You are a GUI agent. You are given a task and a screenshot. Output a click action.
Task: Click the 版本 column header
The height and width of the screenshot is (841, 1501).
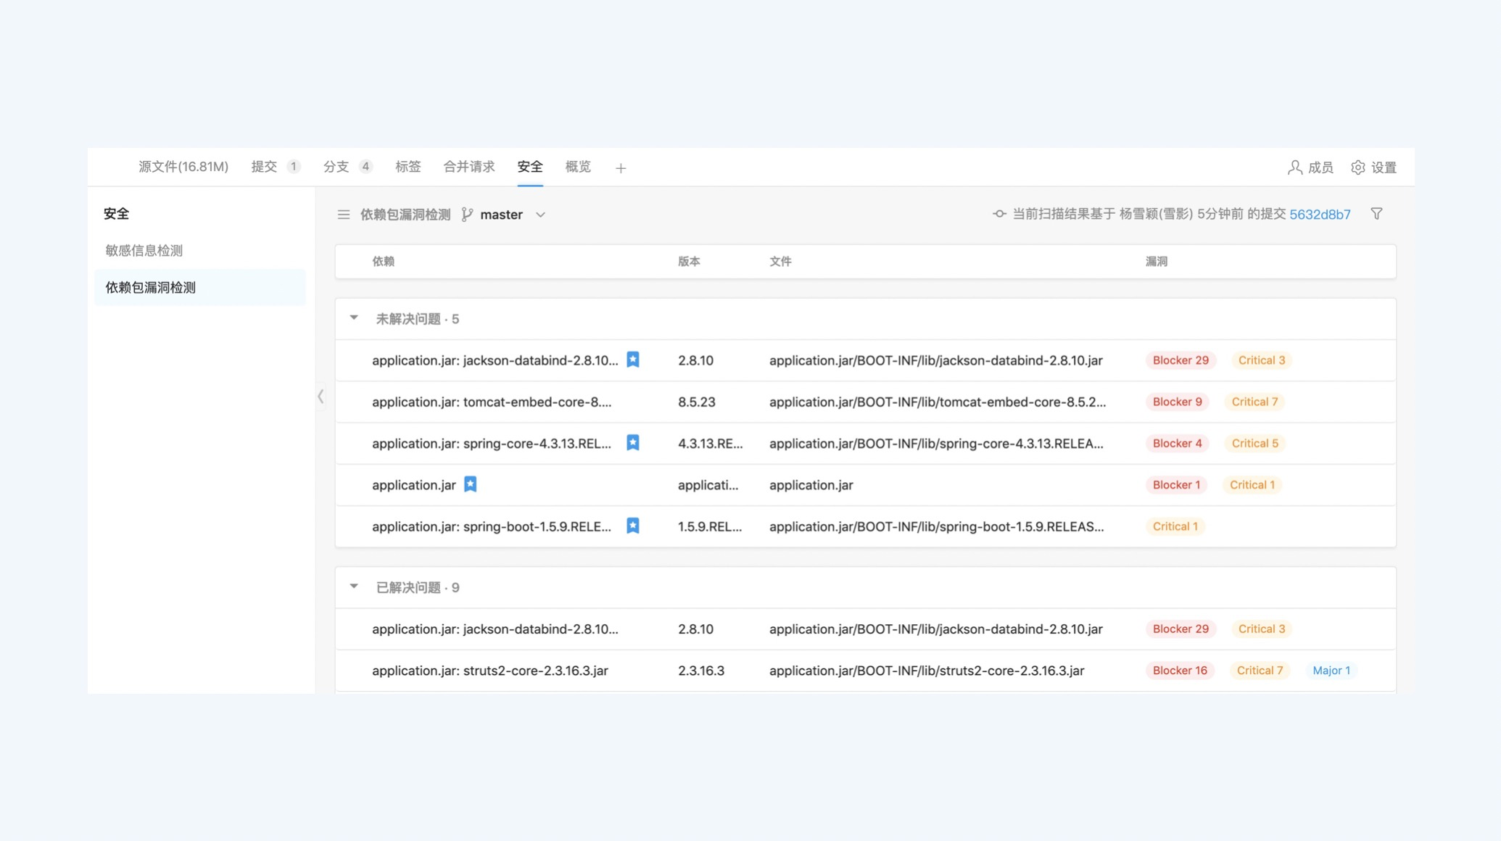pyautogui.click(x=689, y=261)
